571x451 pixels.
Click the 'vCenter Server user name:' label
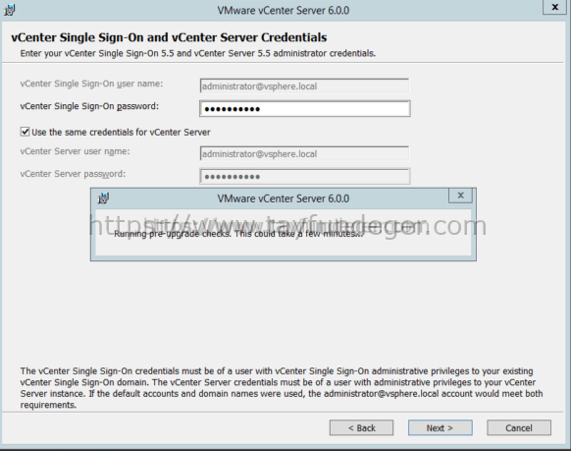point(75,151)
